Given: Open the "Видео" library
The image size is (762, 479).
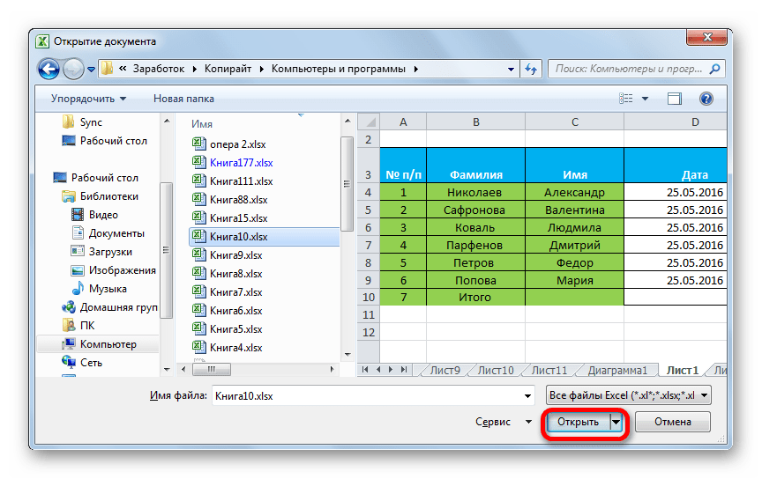Looking at the screenshot, I should coord(94,215).
